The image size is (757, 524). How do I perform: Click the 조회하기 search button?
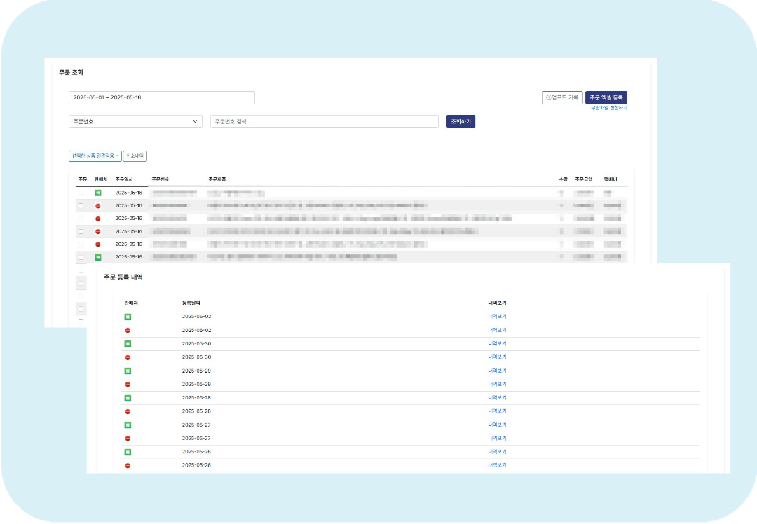pos(461,122)
